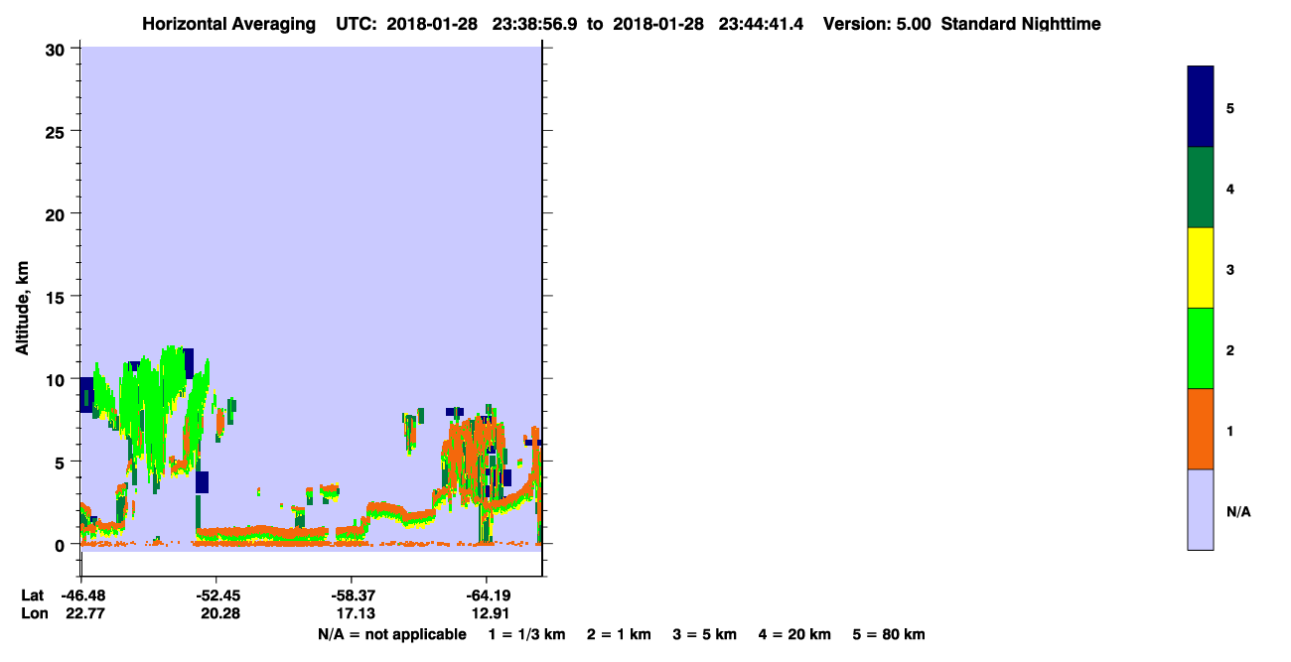Click the '5 = 80 km' legend text
The width and height of the screenshot is (1291, 662).
tap(889, 634)
